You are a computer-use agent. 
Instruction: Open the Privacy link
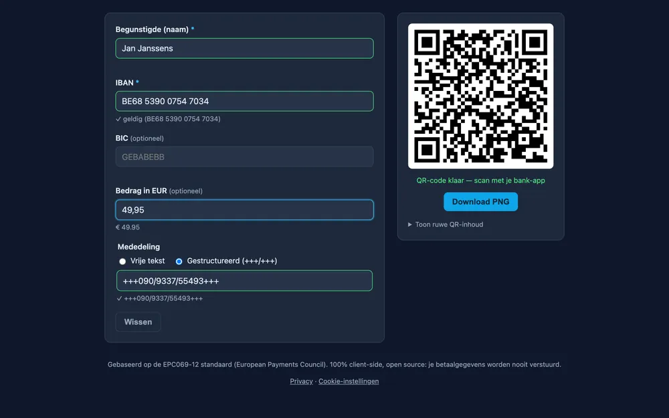click(x=301, y=381)
